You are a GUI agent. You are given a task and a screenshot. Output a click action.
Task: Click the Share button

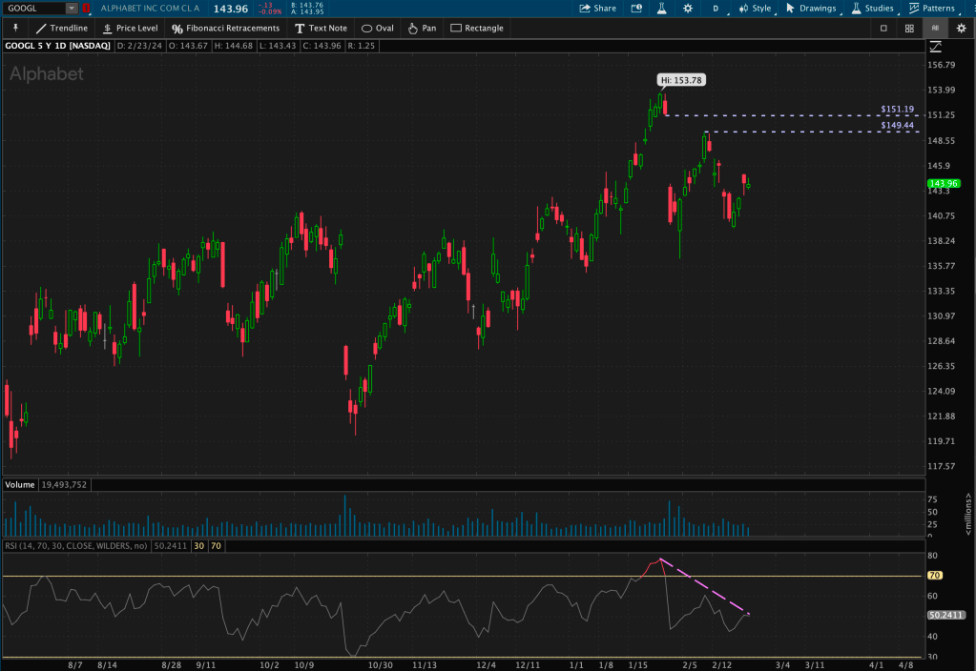pyautogui.click(x=597, y=8)
